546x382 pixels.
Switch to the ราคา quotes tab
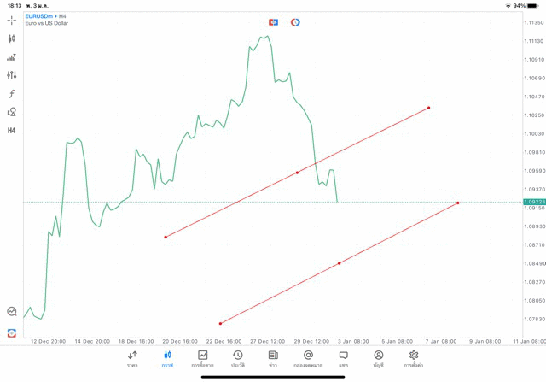click(132, 359)
